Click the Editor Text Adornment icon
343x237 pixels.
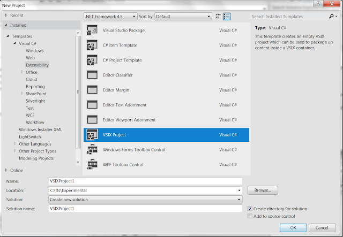92,105
